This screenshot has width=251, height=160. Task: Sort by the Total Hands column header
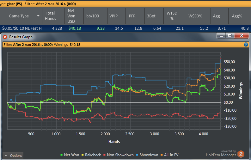point(51,16)
